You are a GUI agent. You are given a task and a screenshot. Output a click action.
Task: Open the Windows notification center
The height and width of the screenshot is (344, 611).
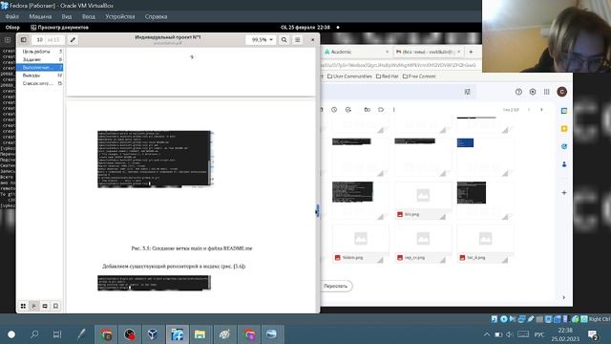click(593, 334)
